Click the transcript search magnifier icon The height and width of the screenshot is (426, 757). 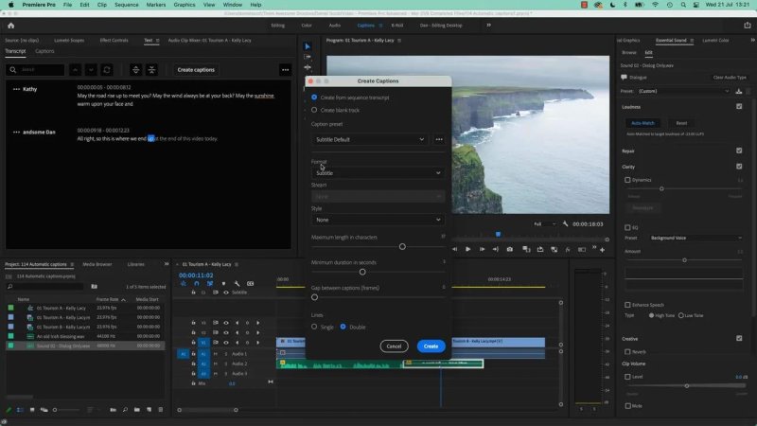tap(12, 70)
